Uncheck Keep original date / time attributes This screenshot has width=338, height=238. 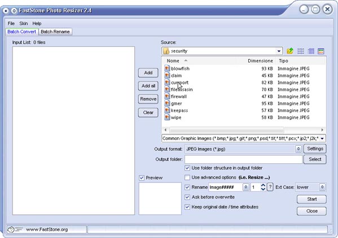click(x=187, y=207)
